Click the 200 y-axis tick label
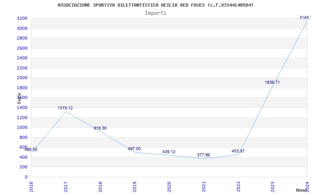Screen dimensions: 311x194 [23, 167]
